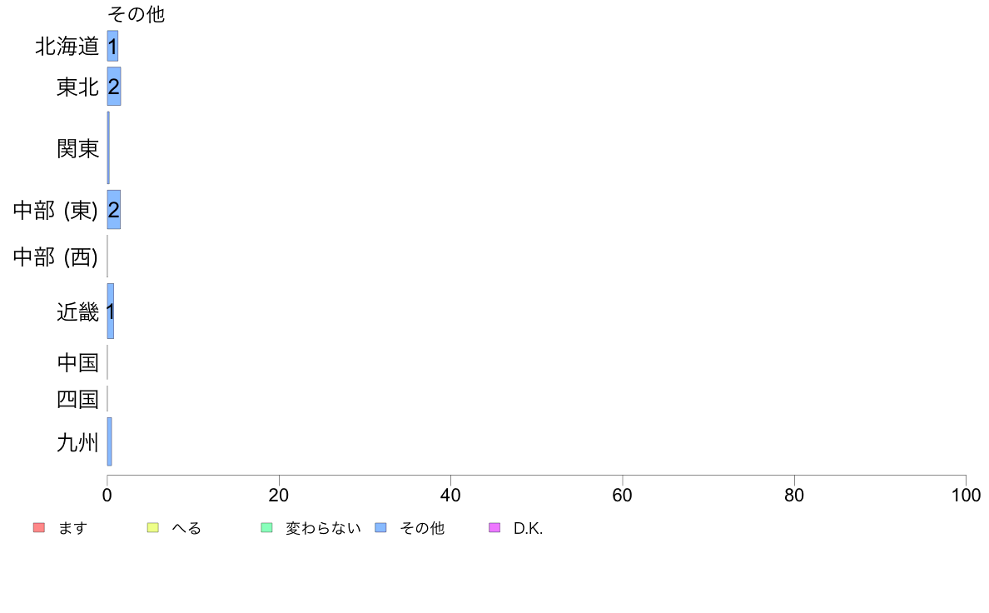Screen dimensions: 989x613
Task: Click the red ます legend swatch
Action: 39,528
